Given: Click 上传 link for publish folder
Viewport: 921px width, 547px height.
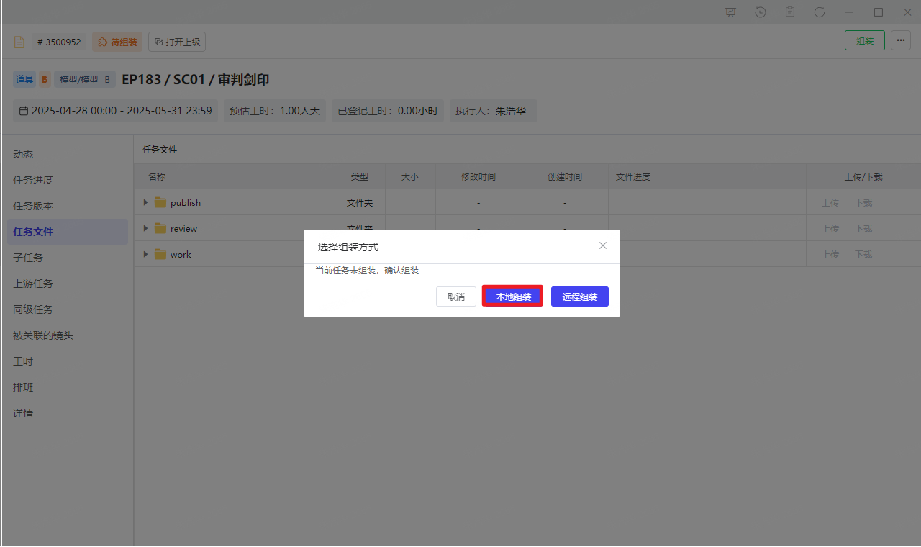Looking at the screenshot, I should coord(830,203).
